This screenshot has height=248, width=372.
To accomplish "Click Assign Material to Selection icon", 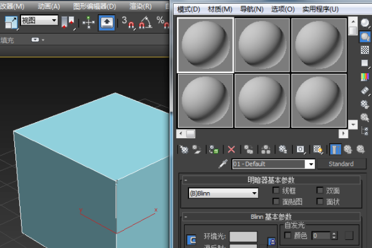I will [x=214, y=149].
